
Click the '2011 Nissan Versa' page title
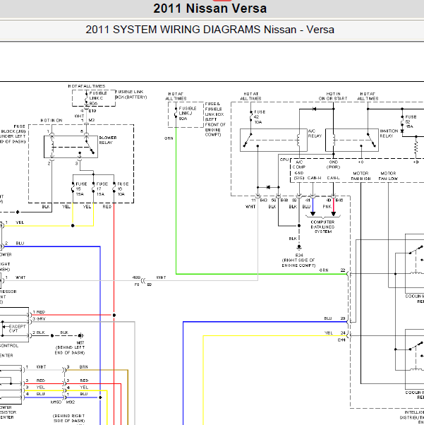pyautogui.click(x=210, y=8)
